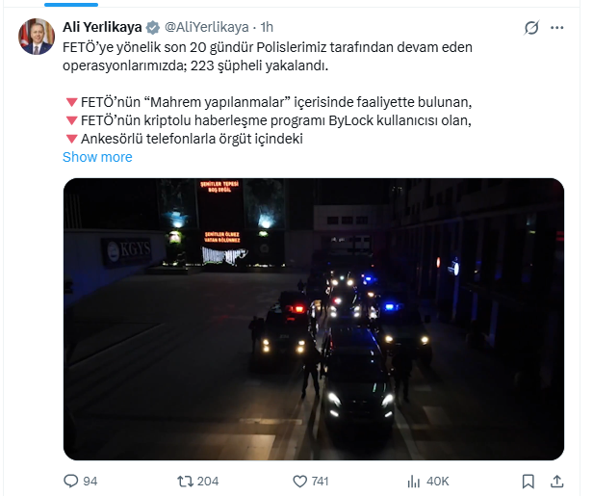Open the Ali Yerlikaya display name link
Viewport: 593px width, 496px height.
point(102,27)
